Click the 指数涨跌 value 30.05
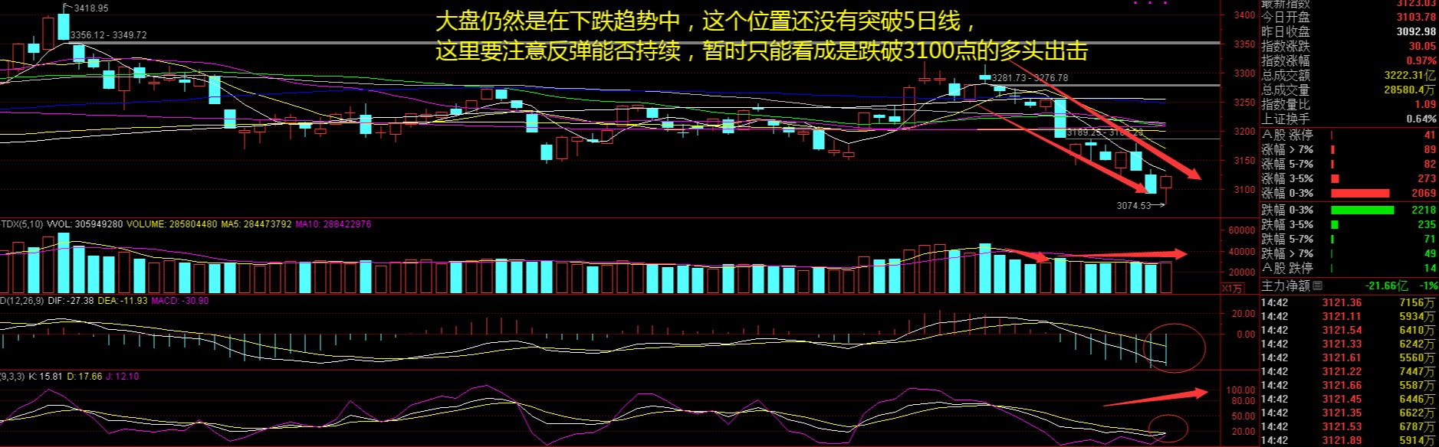Screen dimensions: 1439x447 pos(1422,46)
